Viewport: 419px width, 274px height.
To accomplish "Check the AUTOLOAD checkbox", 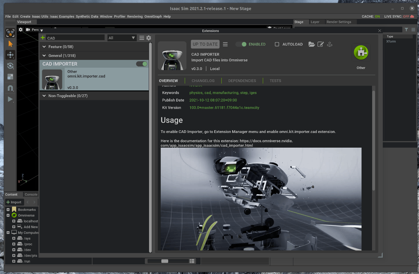I will point(277,44).
